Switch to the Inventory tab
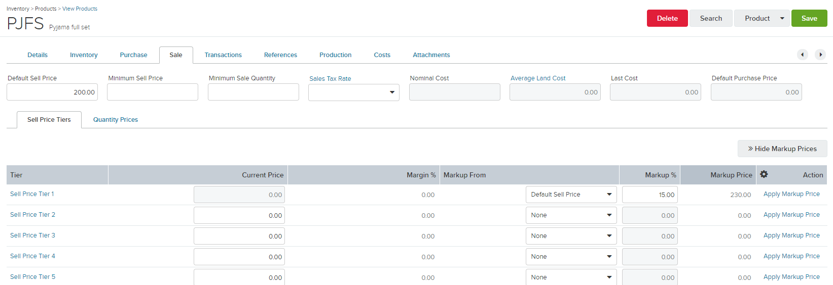Screen dimensions: 833x285 [84, 55]
